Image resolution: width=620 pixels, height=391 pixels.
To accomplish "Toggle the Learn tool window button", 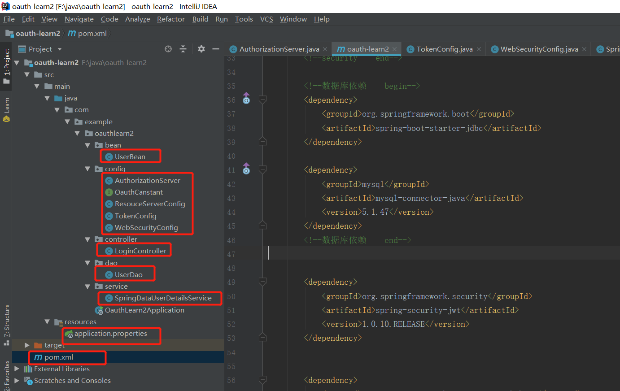I will (x=6, y=110).
